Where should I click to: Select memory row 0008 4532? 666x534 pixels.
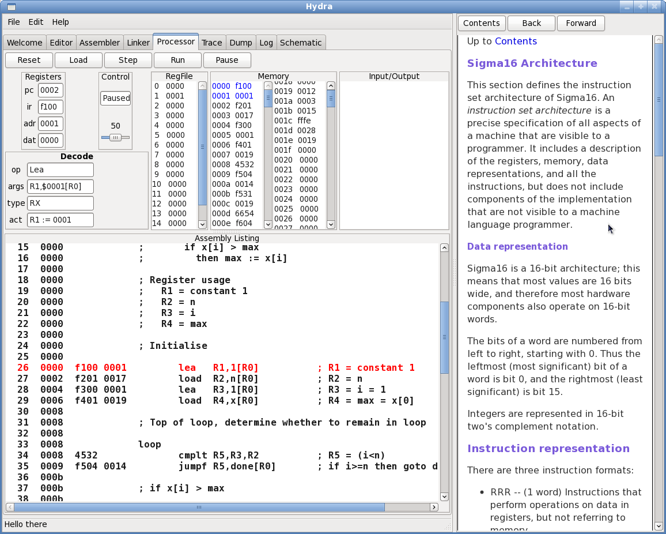tap(237, 164)
